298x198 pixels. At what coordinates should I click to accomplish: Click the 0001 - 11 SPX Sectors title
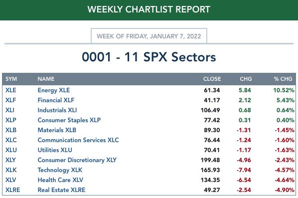pyautogui.click(x=149, y=57)
